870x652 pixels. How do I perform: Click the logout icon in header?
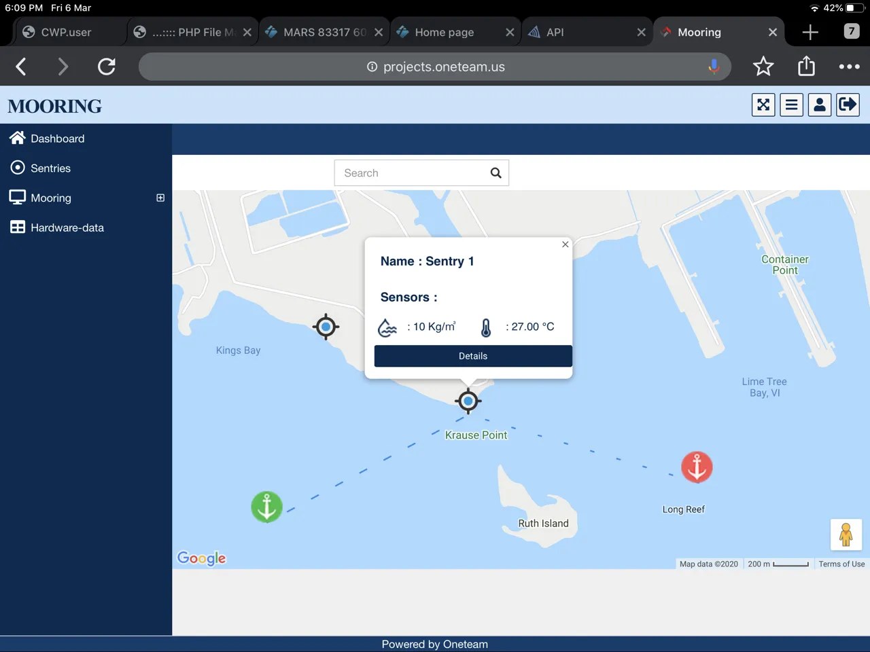(x=848, y=105)
